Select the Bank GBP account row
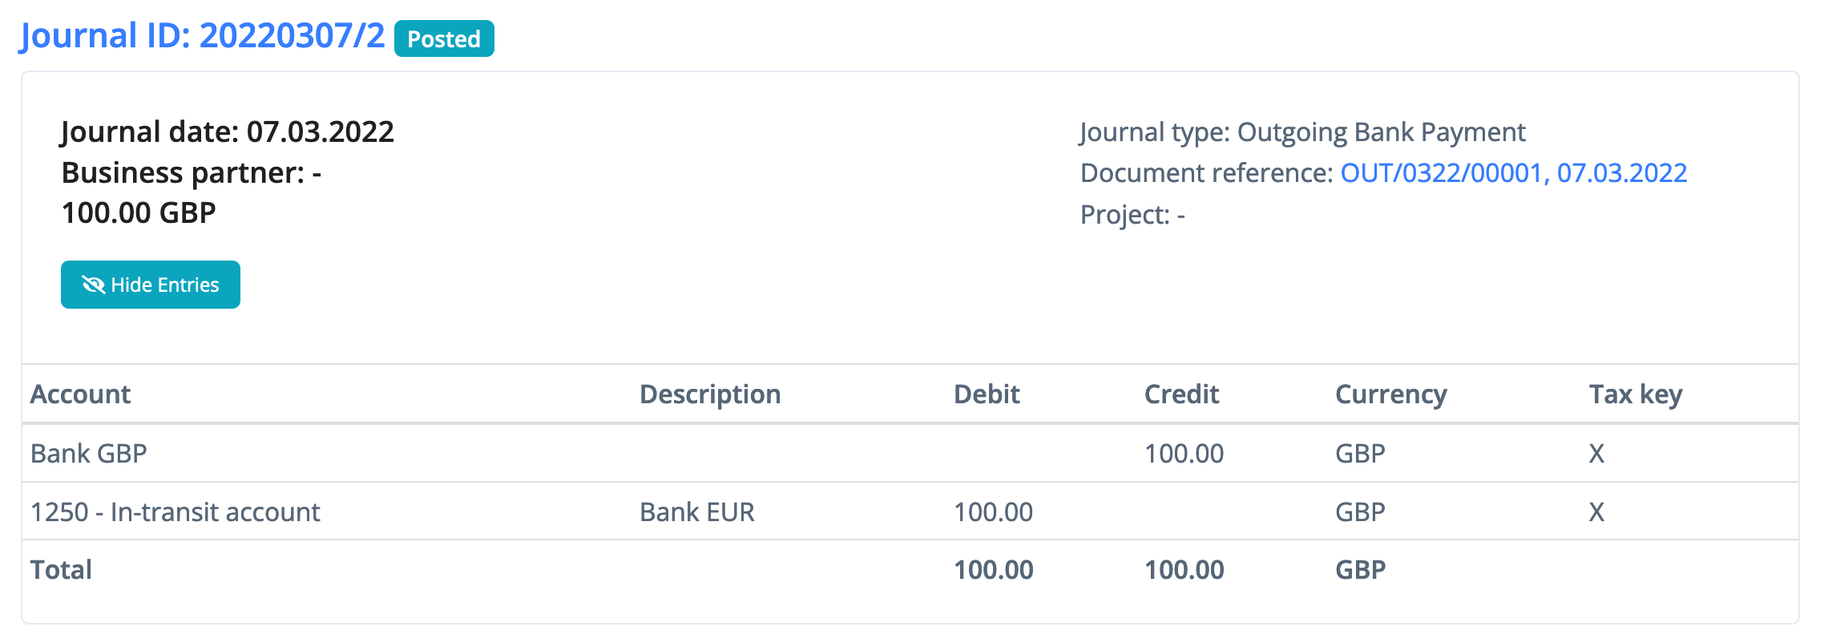 [x=89, y=454]
